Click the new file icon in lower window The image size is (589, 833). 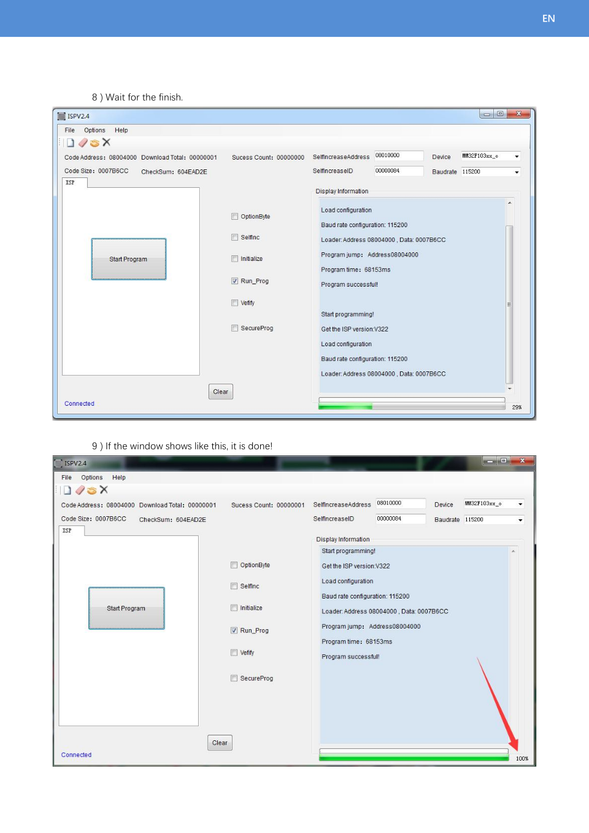pos(67,490)
